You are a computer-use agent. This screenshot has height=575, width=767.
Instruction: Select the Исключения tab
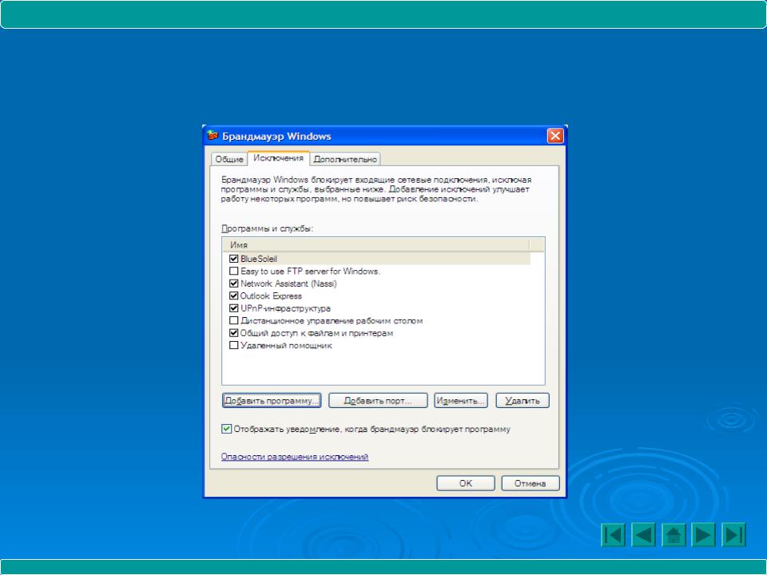click(278, 158)
